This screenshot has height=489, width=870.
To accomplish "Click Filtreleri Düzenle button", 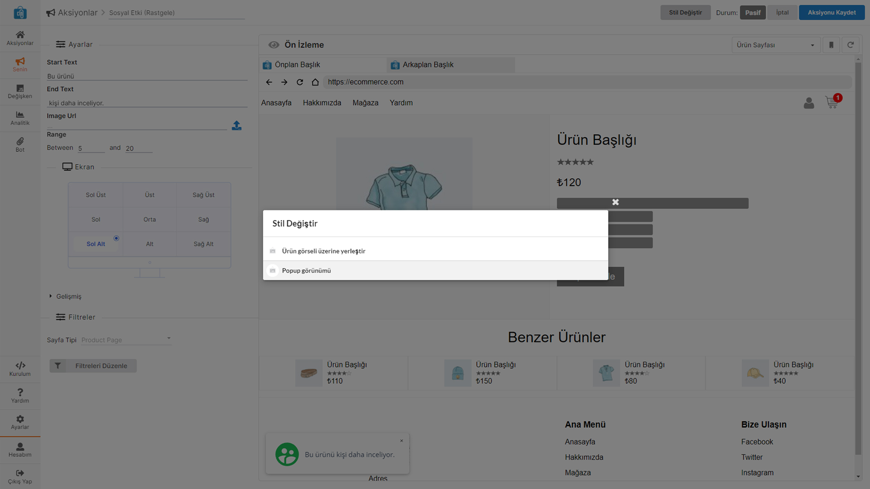I will pyautogui.click(x=93, y=366).
